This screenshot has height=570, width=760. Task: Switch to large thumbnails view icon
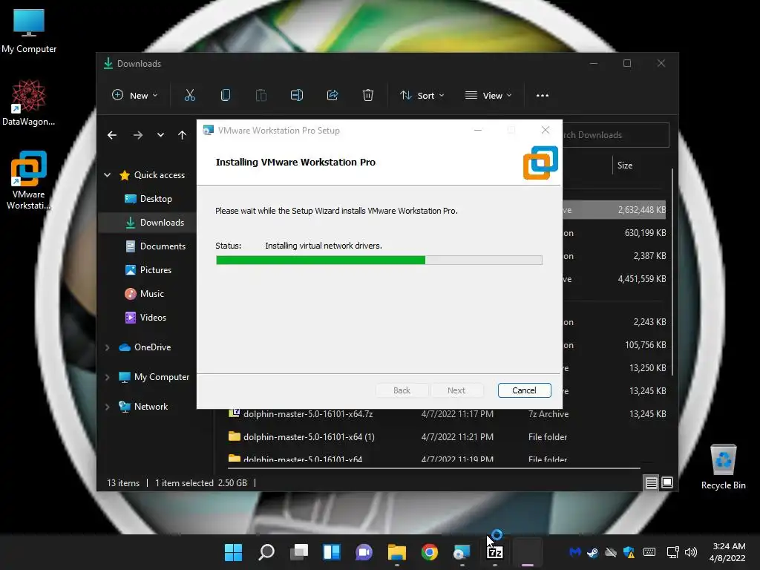pos(667,482)
